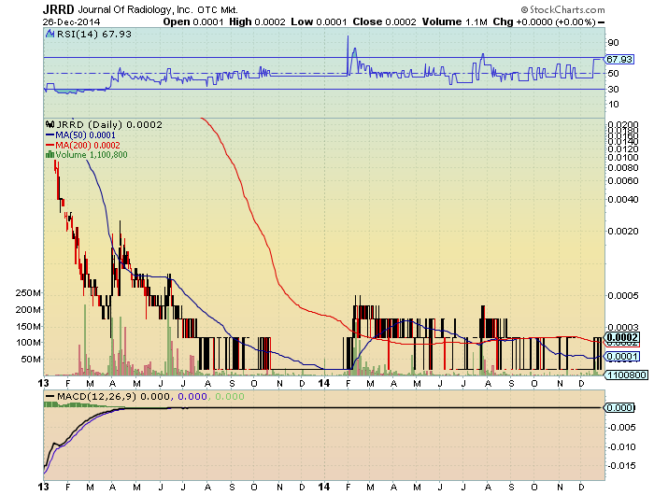Viewport: 654px width, 495px height.
Task: Click the -0.005 MACD axis label
Action: tap(622, 428)
